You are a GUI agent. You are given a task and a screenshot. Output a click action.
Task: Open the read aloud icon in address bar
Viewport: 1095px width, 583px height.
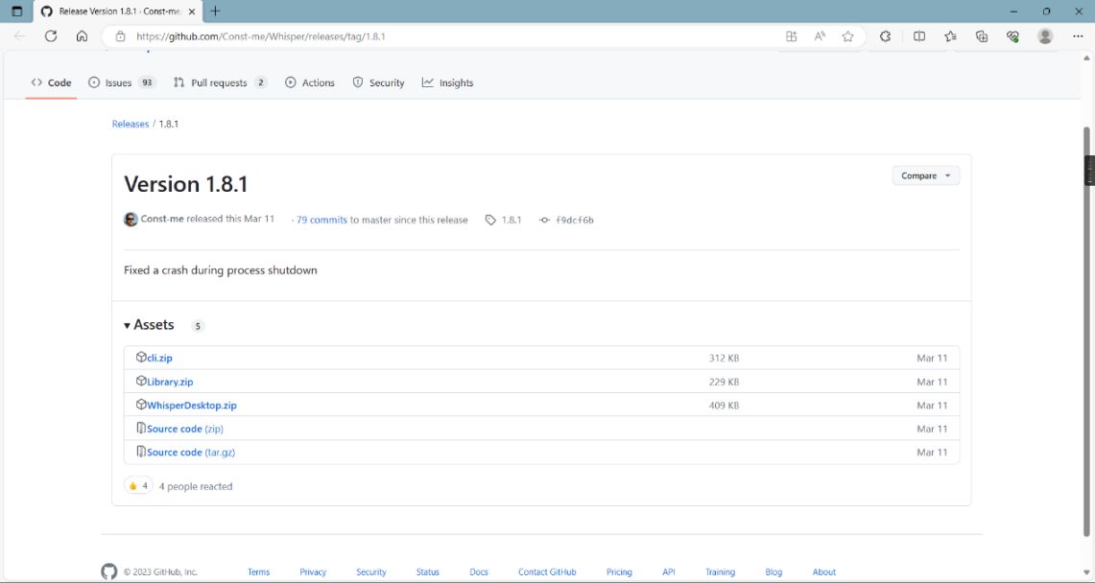point(820,36)
